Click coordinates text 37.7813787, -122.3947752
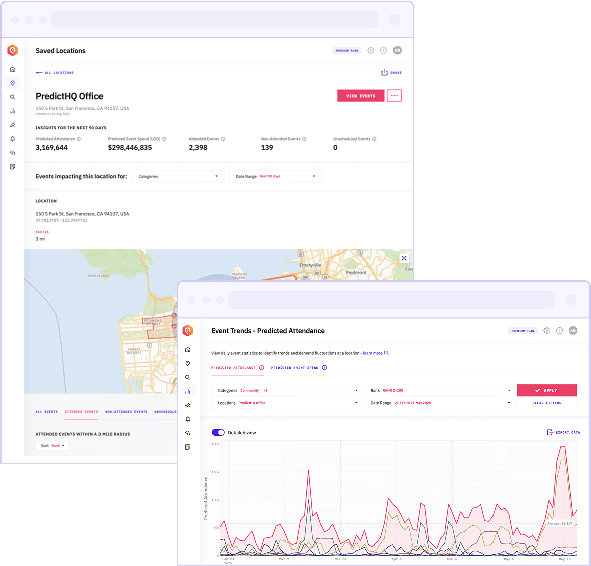Screen dimensions: 591x566 click(x=61, y=220)
